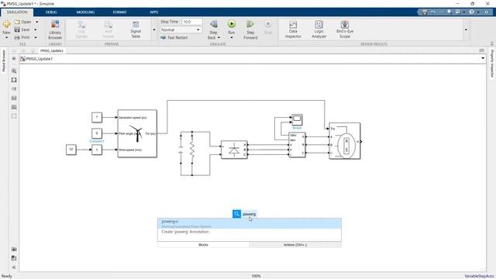Click PMSG_Update1 in the address bar
The height and width of the screenshot is (279, 496).
tap(40, 59)
